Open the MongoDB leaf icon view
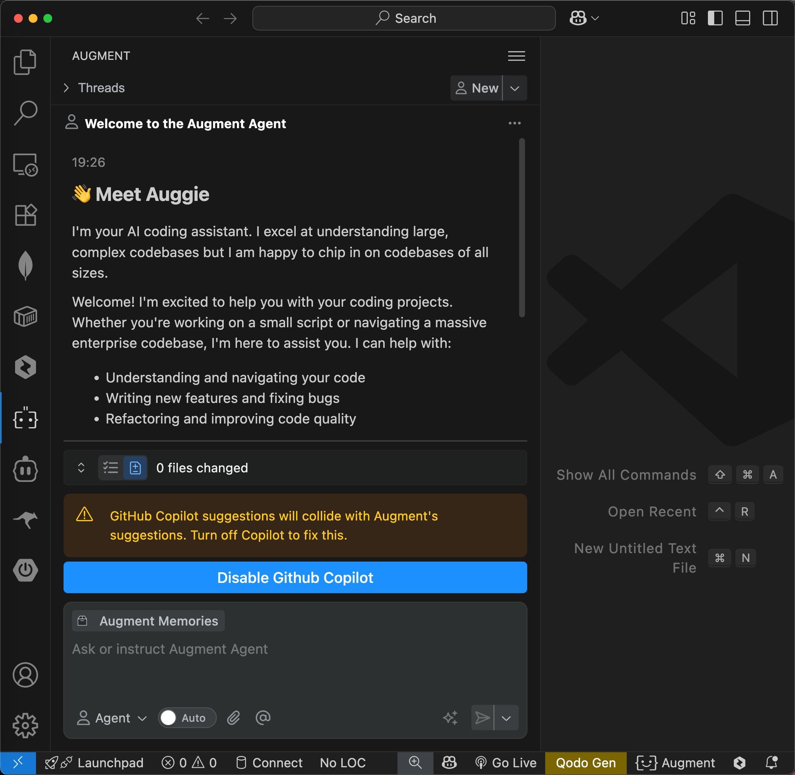The width and height of the screenshot is (795, 775). coord(25,266)
